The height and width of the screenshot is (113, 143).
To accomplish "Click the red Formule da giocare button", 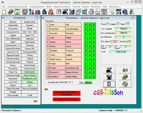I will tap(66, 99).
